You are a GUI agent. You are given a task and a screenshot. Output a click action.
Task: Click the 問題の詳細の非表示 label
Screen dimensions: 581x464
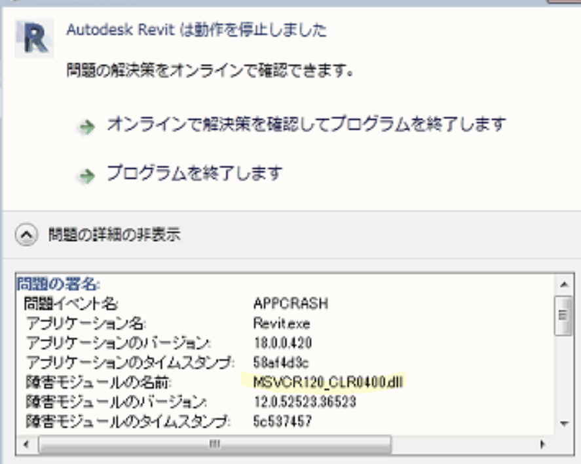point(114,234)
